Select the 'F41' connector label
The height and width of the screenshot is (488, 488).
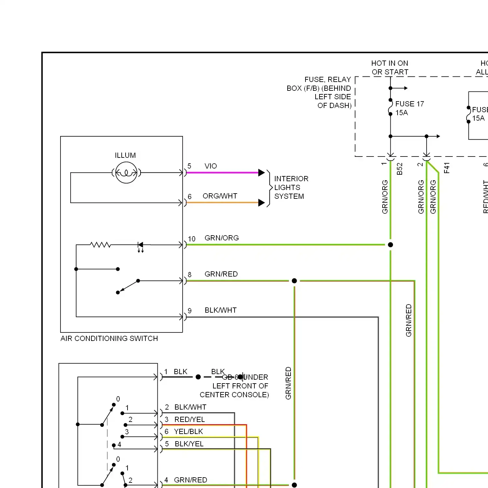coord(447,168)
